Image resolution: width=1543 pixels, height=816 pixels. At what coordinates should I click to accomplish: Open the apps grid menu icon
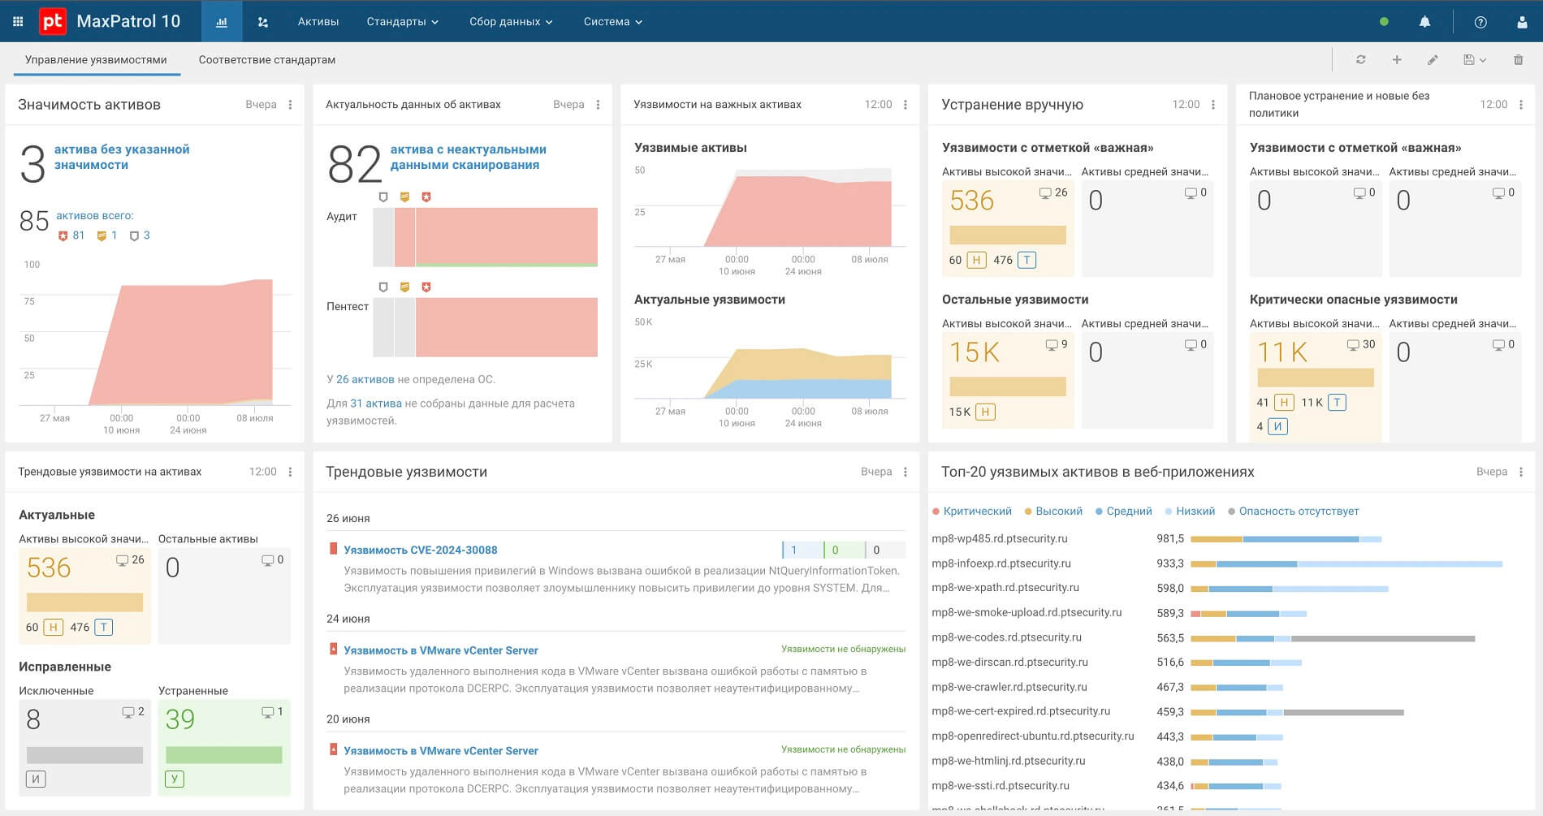pyautogui.click(x=18, y=22)
